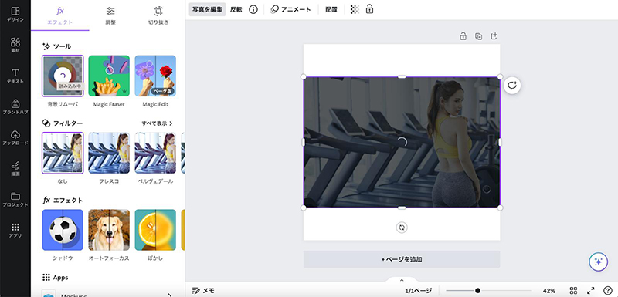618x297 pixels.
Task: Open the アプリ apps grid
Action: point(15,230)
